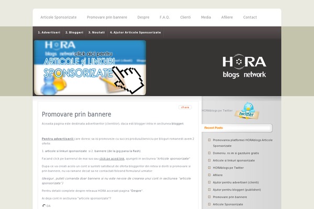Click bullet icon beside Promovarea platformei HORAblogs
This screenshot has width=314, height=209.
[x=209, y=140]
